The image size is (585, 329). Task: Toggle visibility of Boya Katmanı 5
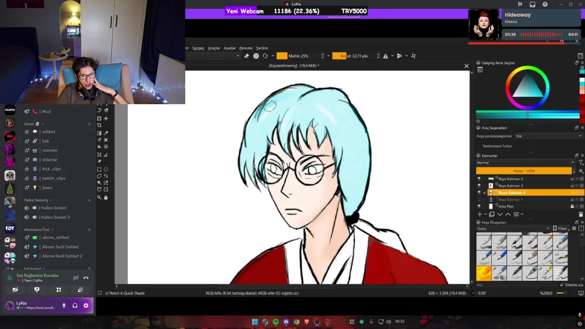(x=479, y=179)
